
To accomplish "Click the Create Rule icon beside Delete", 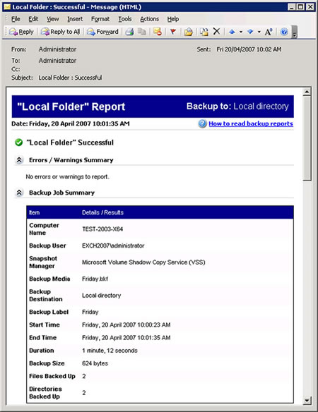I will tap(204, 32).
